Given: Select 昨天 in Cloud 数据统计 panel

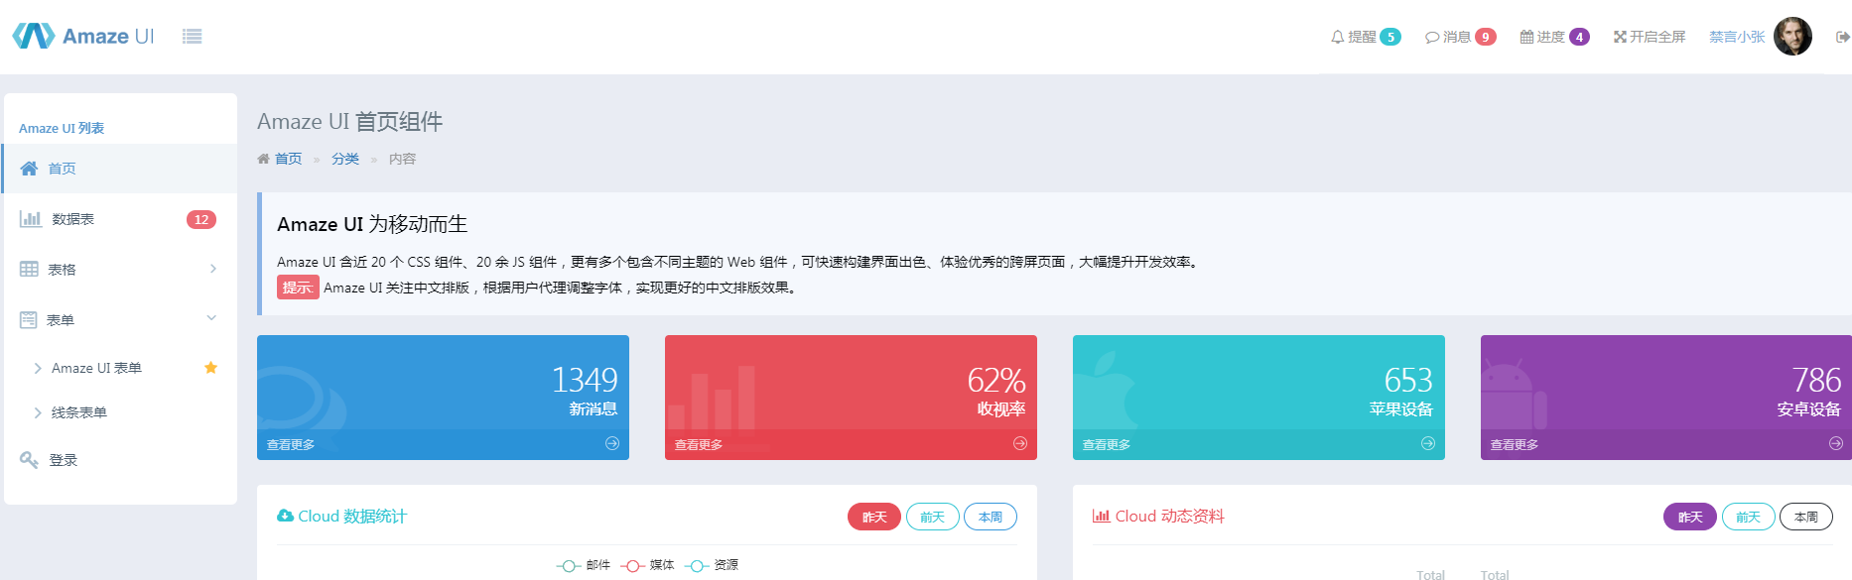Looking at the screenshot, I should tap(874, 517).
